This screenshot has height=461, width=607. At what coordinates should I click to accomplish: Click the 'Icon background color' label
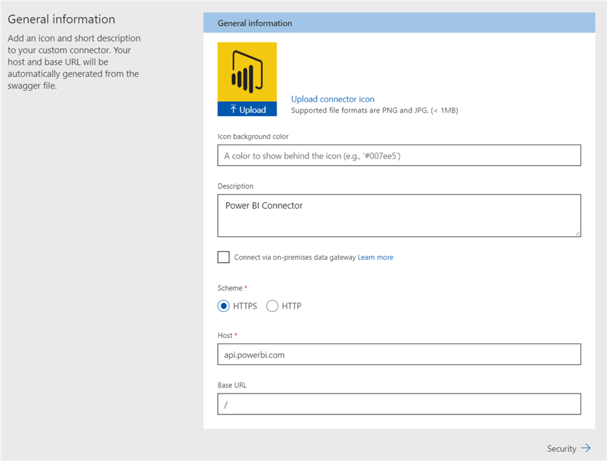click(253, 136)
